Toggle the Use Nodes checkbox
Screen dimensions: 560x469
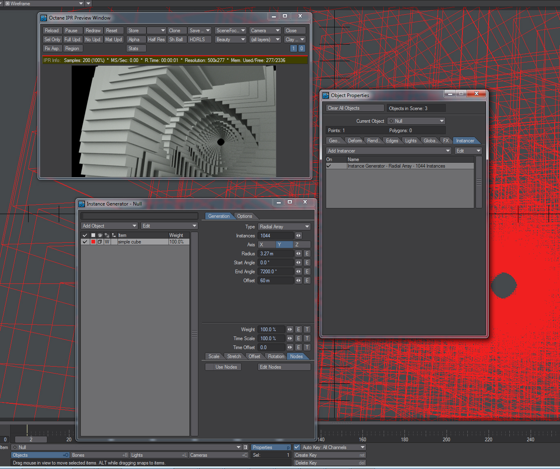(223, 367)
